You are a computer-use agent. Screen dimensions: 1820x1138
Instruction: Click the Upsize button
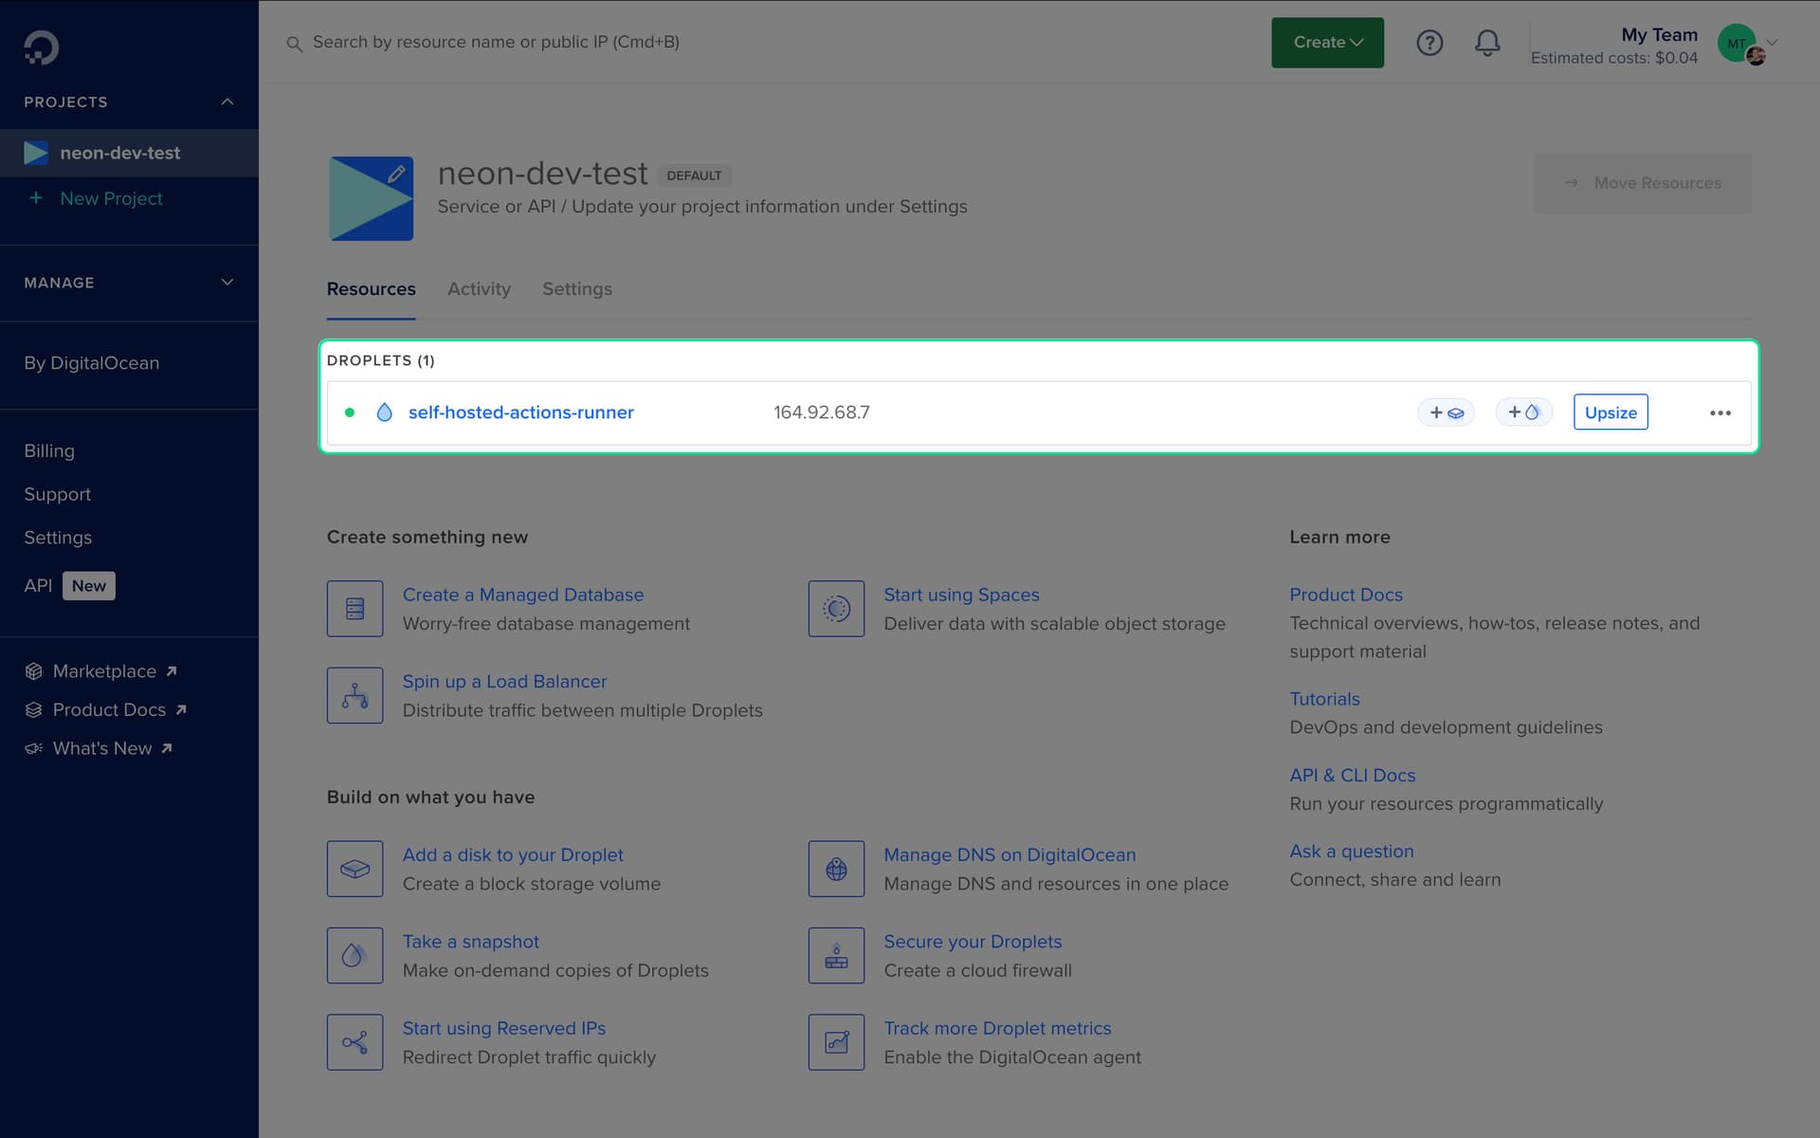coord(1611,412)
